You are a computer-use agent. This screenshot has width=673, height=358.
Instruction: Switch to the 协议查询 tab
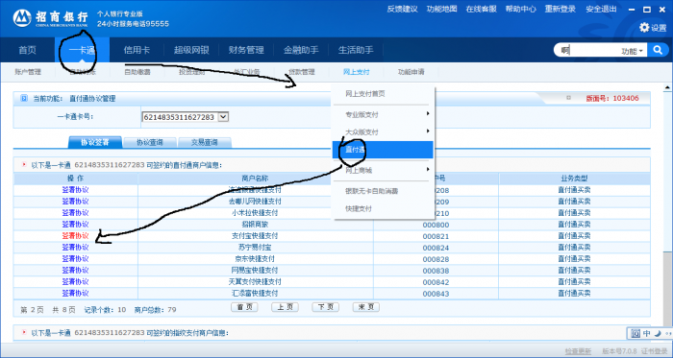point(150,143)
